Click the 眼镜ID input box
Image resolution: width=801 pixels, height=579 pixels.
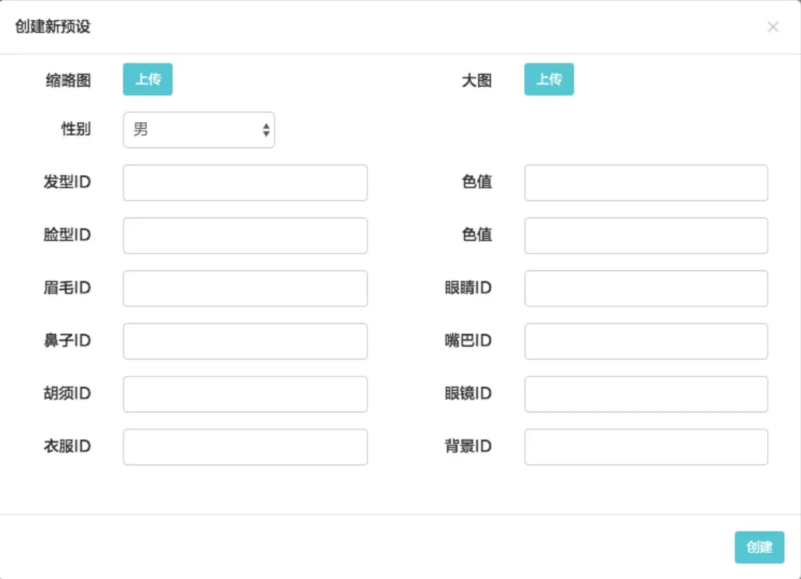pos(646,394)
